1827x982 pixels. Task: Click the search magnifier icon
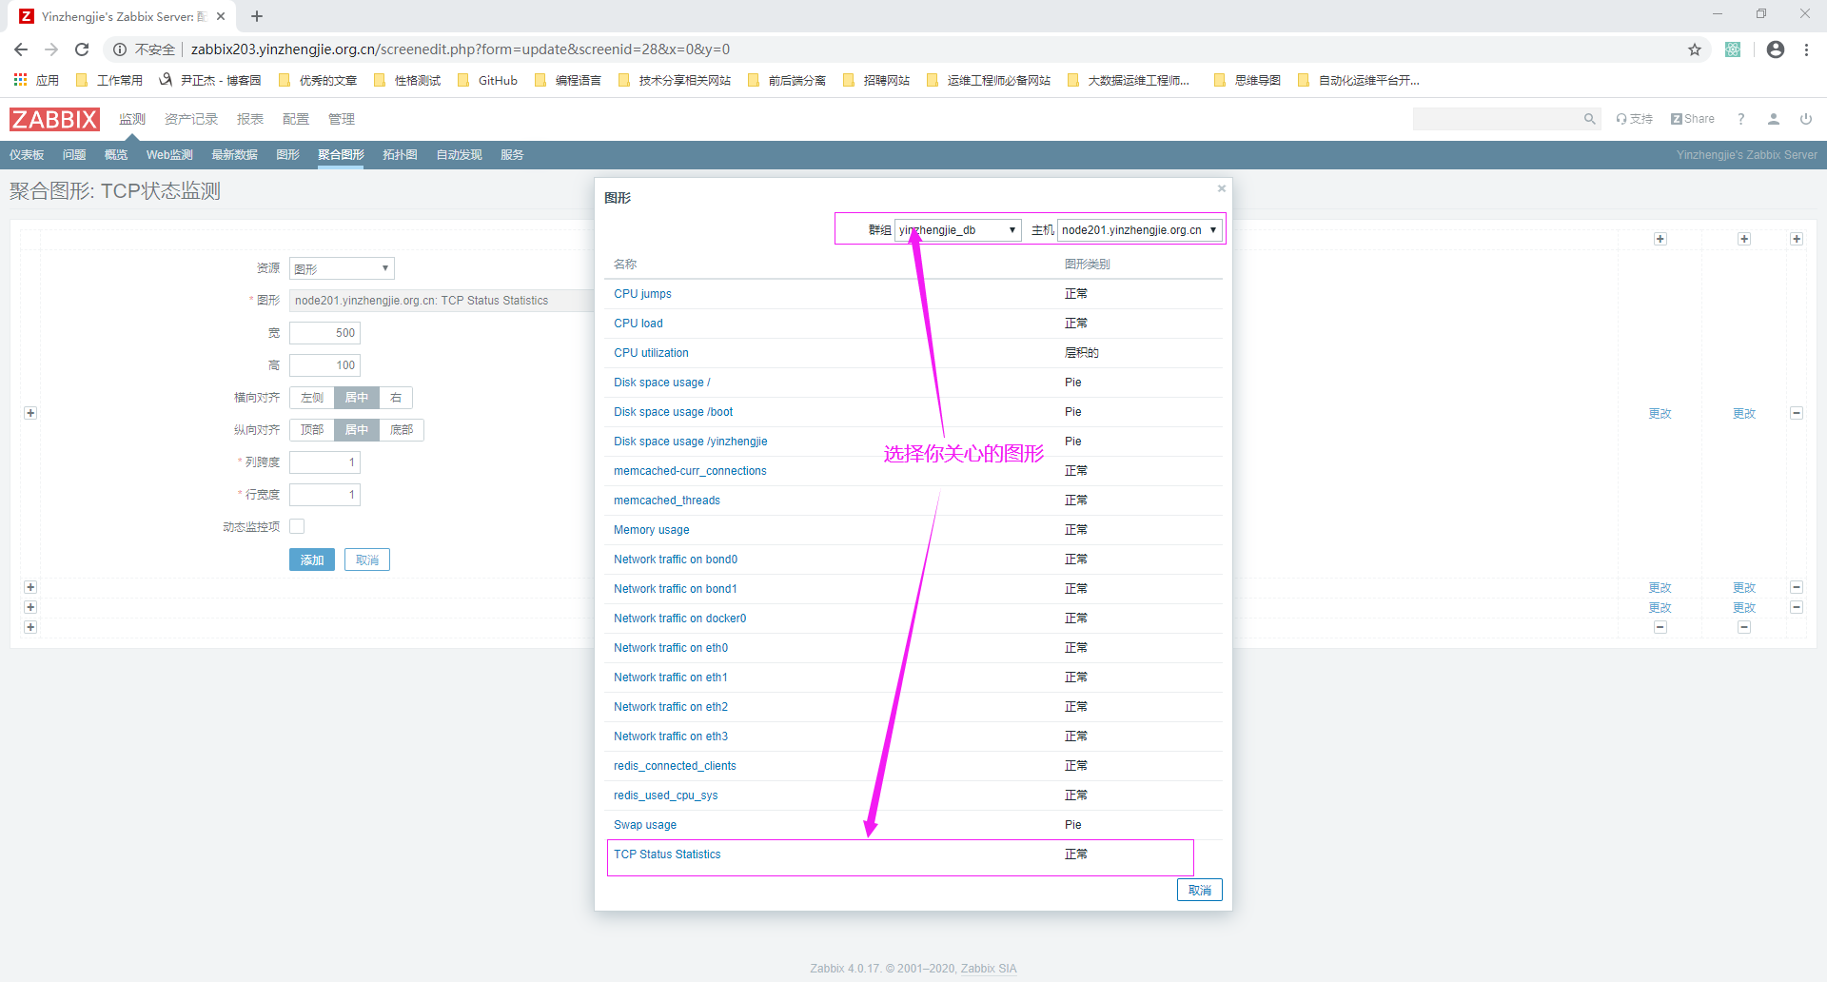tap(1589, 119)
